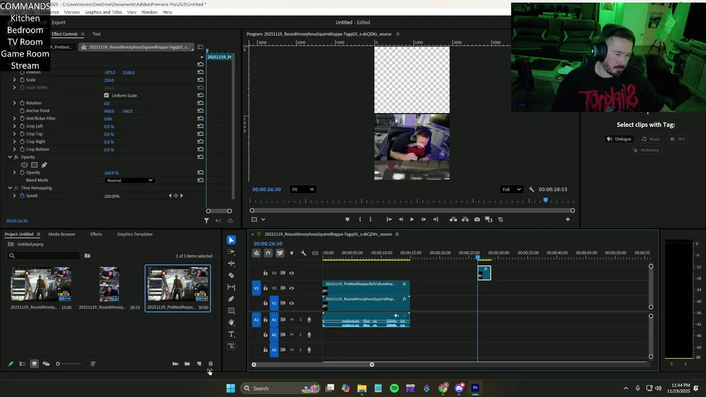This screenshot has width=706, height=397.
Task: Click the New Bin folder icon
Action: pos(187,364)
